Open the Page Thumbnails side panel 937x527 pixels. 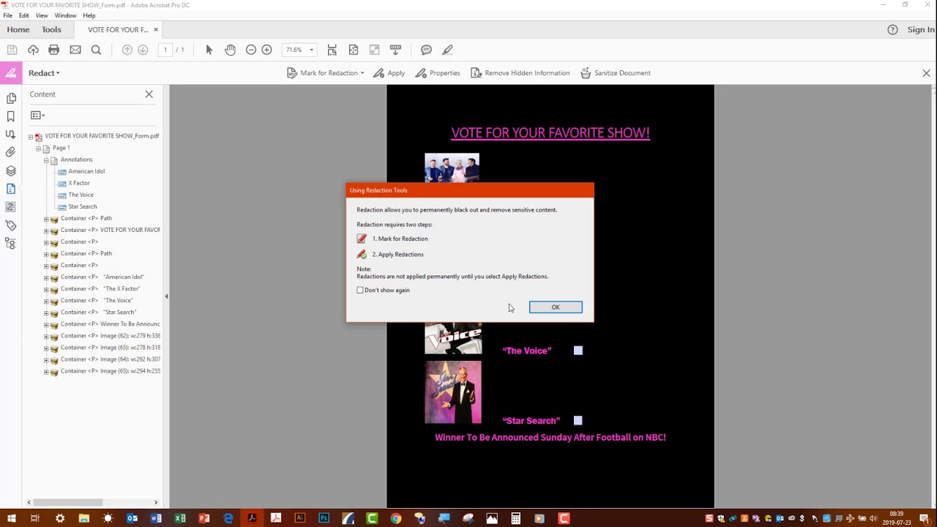pos(11,98)
